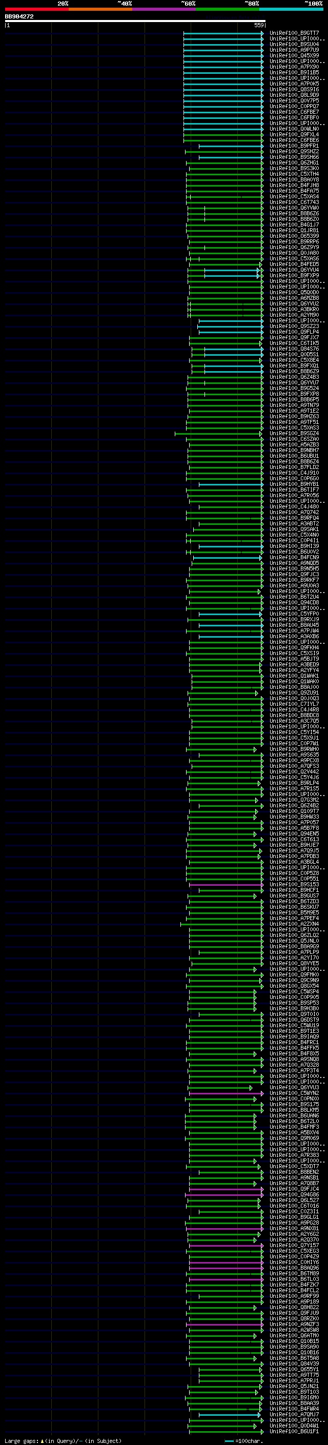Open hit UniRef100_B9PFR1
This screenshot has height=1445, width=328.
[294, 146]
